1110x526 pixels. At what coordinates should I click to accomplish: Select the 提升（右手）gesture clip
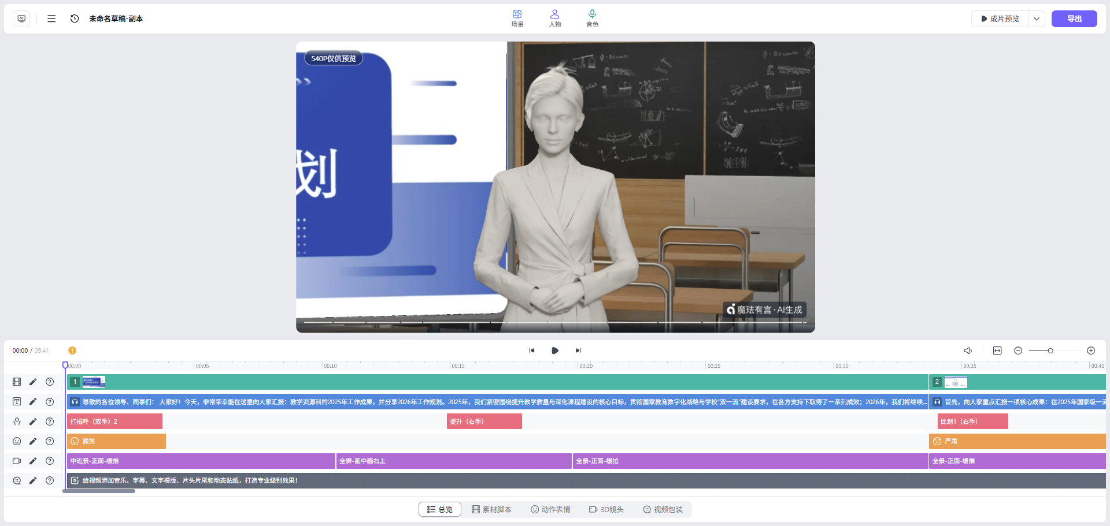484,421
